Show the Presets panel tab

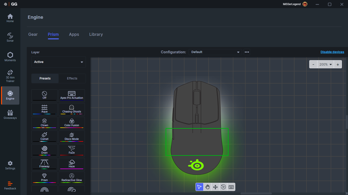point(45,78)
